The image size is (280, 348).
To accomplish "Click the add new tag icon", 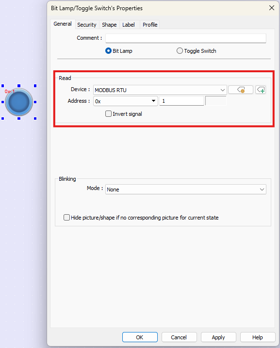I will point(261,90).
